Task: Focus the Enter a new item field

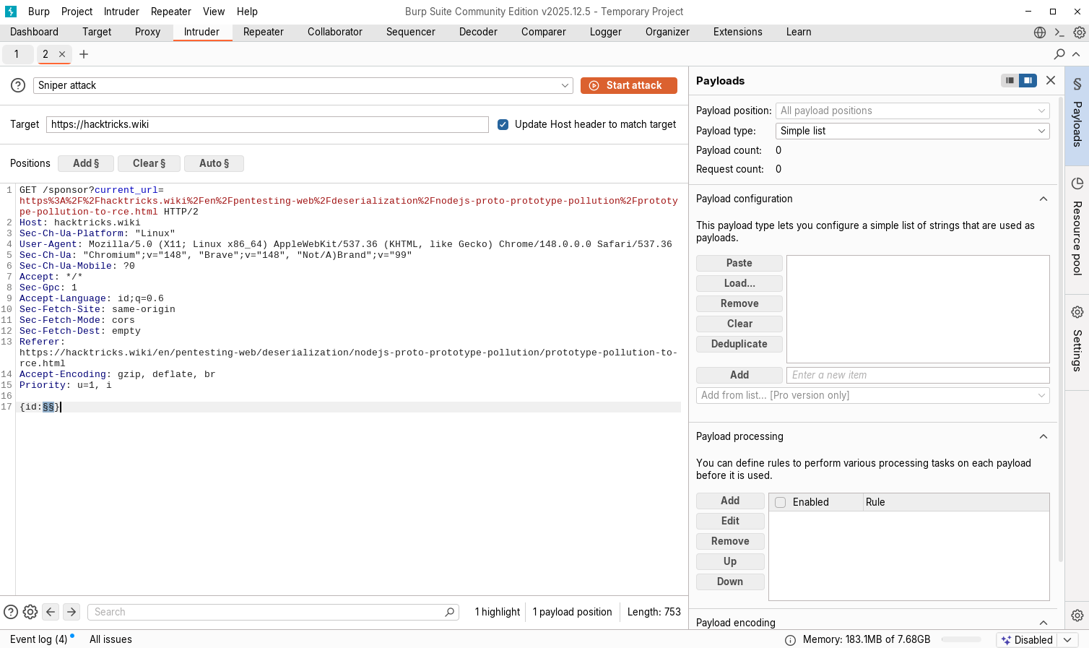Action: 918,375
